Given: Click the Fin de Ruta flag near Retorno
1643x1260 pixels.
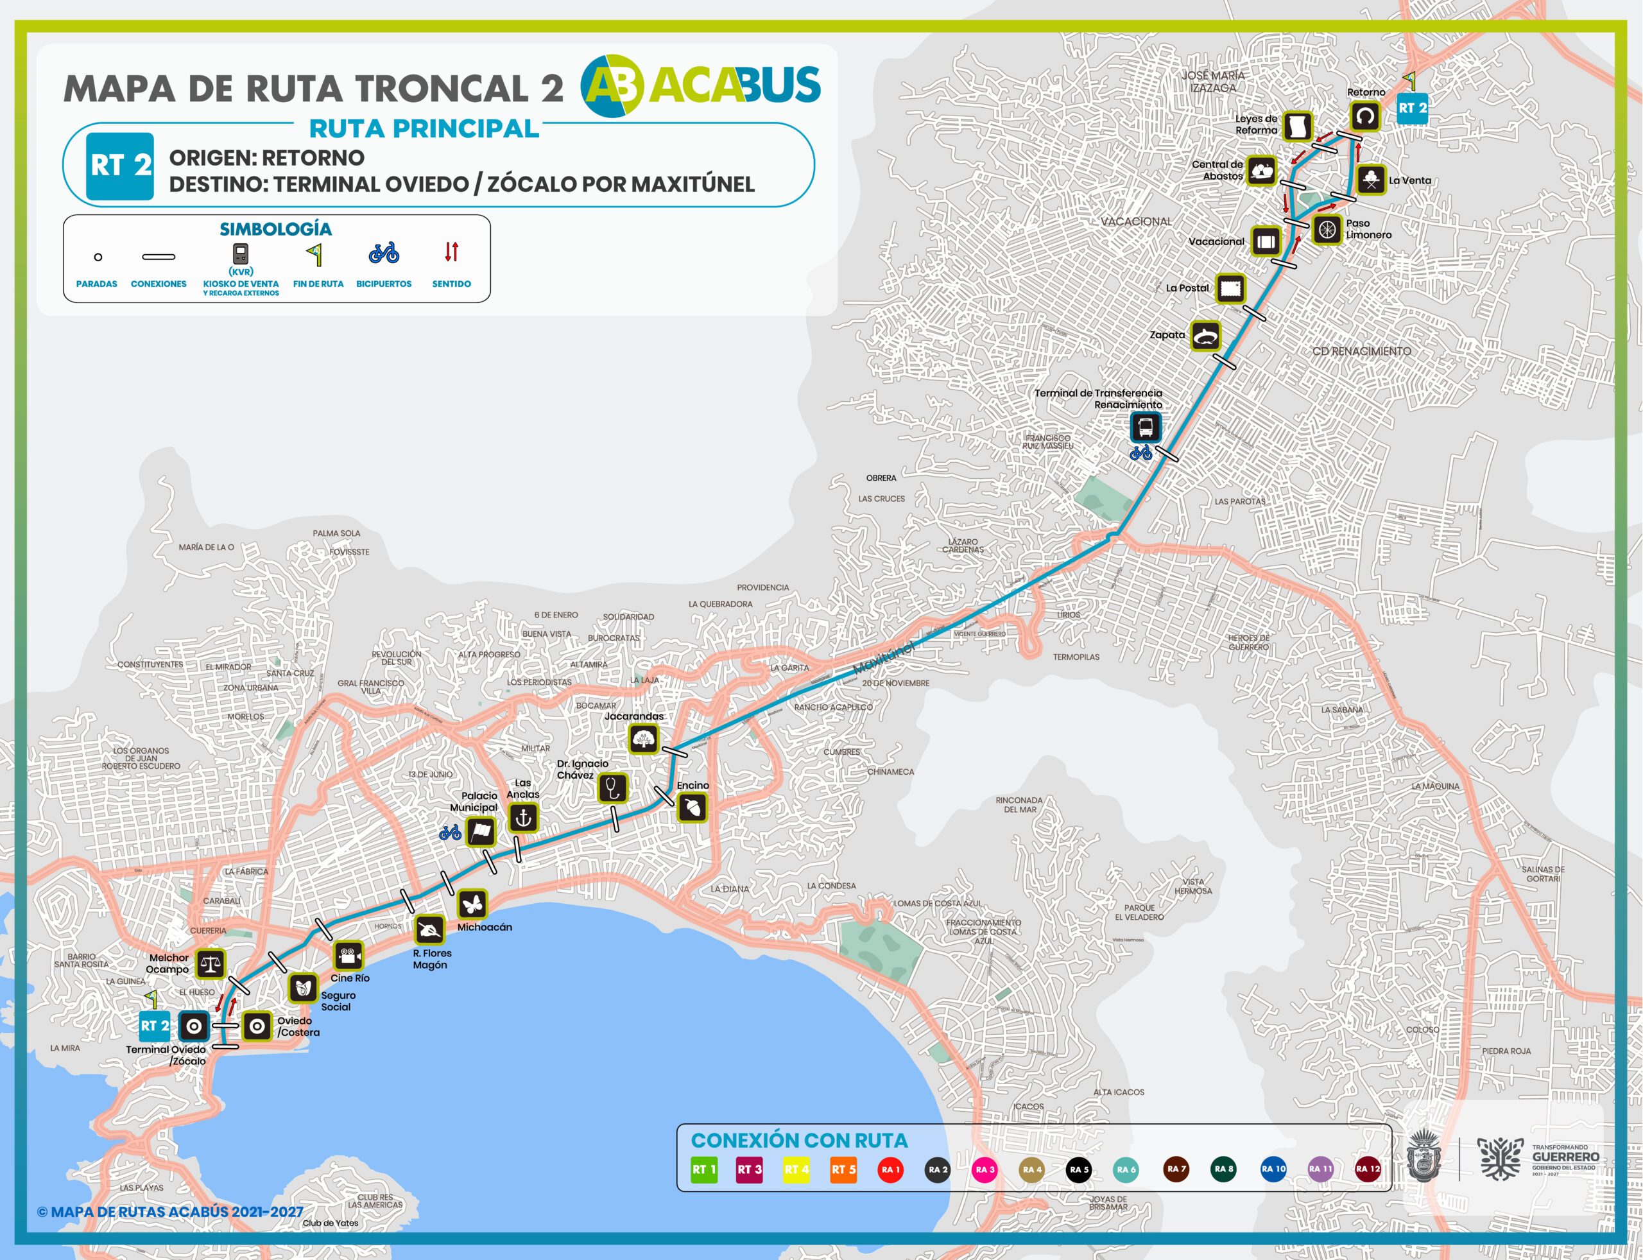Looking at the screenshot, I should pos(1410,81).
